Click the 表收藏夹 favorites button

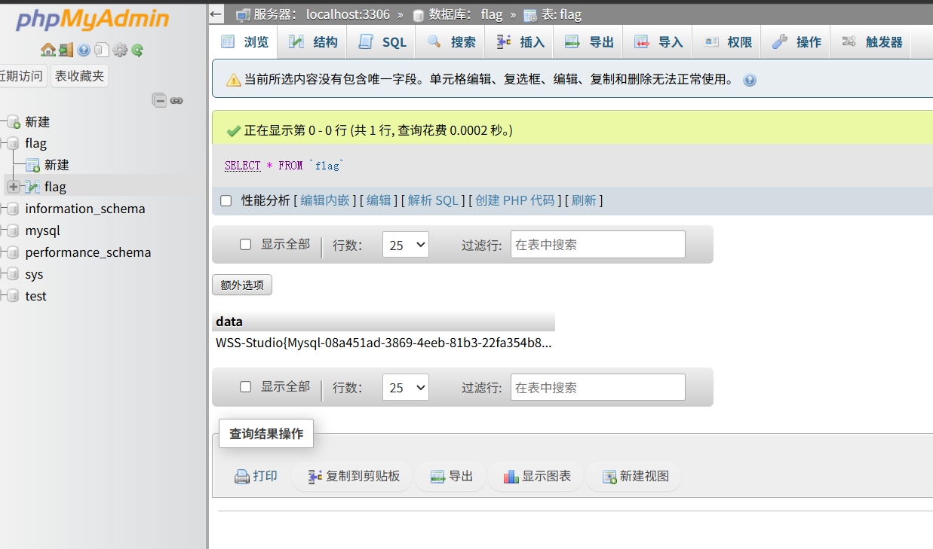coord(80,76)
